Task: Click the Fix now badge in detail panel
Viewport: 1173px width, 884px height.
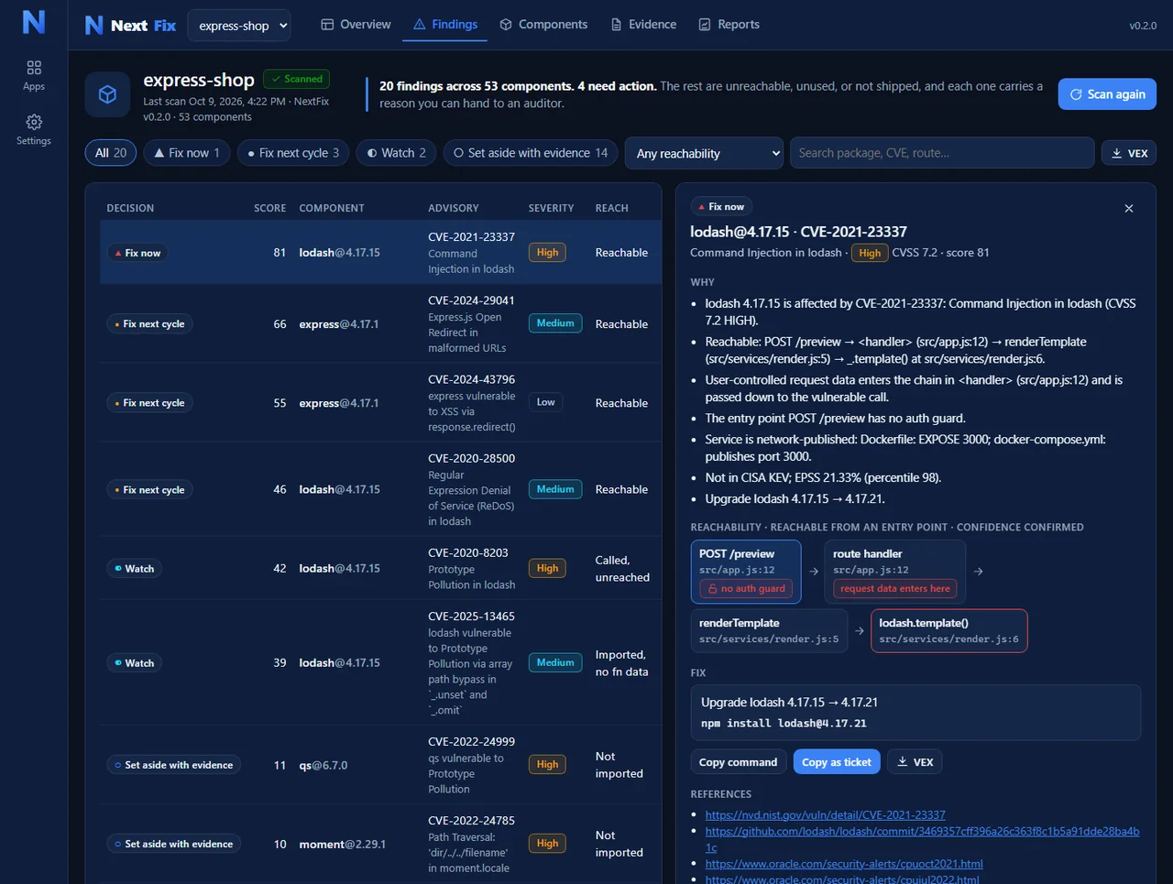Action: click(x=721, y=207)
